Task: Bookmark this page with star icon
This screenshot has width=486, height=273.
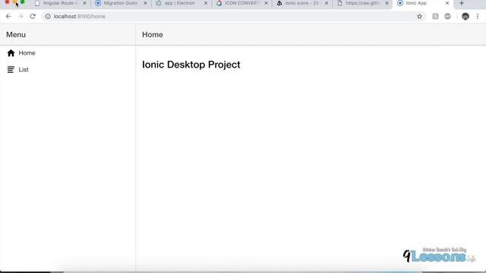Action: [x=419, y=17]
